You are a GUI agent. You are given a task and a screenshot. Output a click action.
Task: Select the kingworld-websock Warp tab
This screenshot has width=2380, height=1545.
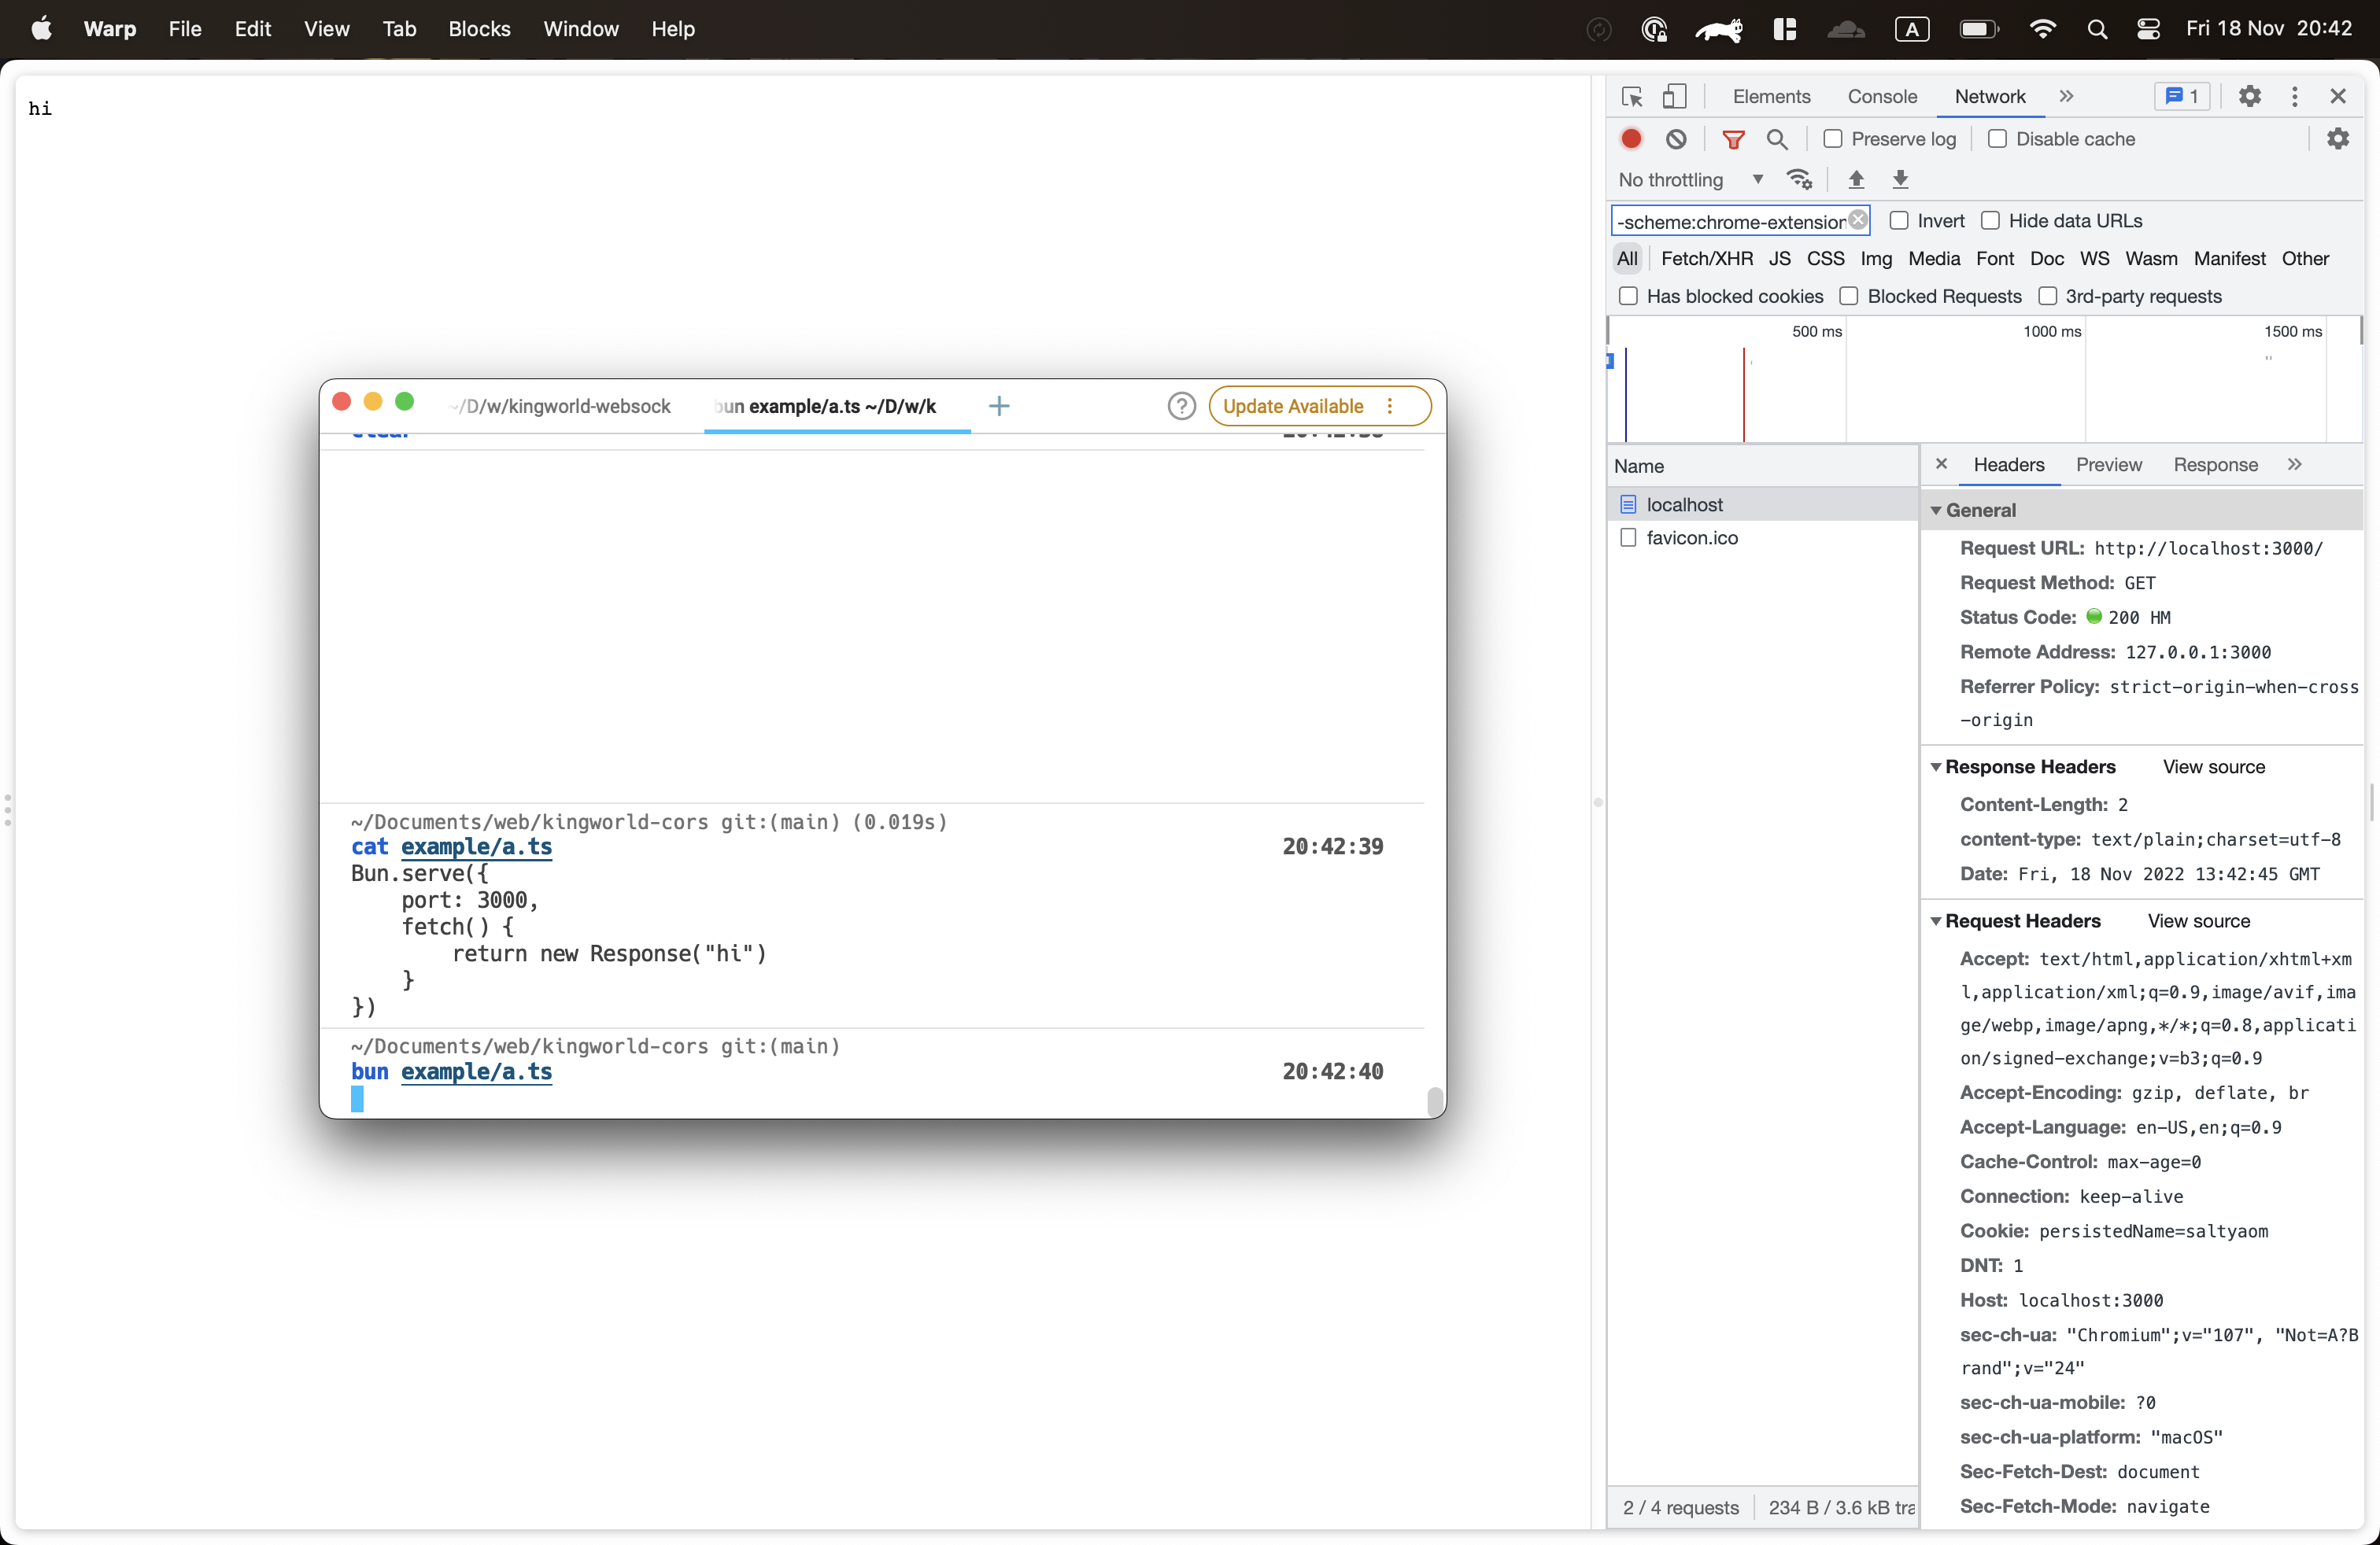coord(560,406)
